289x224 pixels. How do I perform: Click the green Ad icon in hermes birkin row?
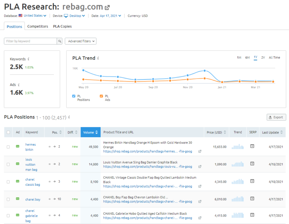(18, 146)
